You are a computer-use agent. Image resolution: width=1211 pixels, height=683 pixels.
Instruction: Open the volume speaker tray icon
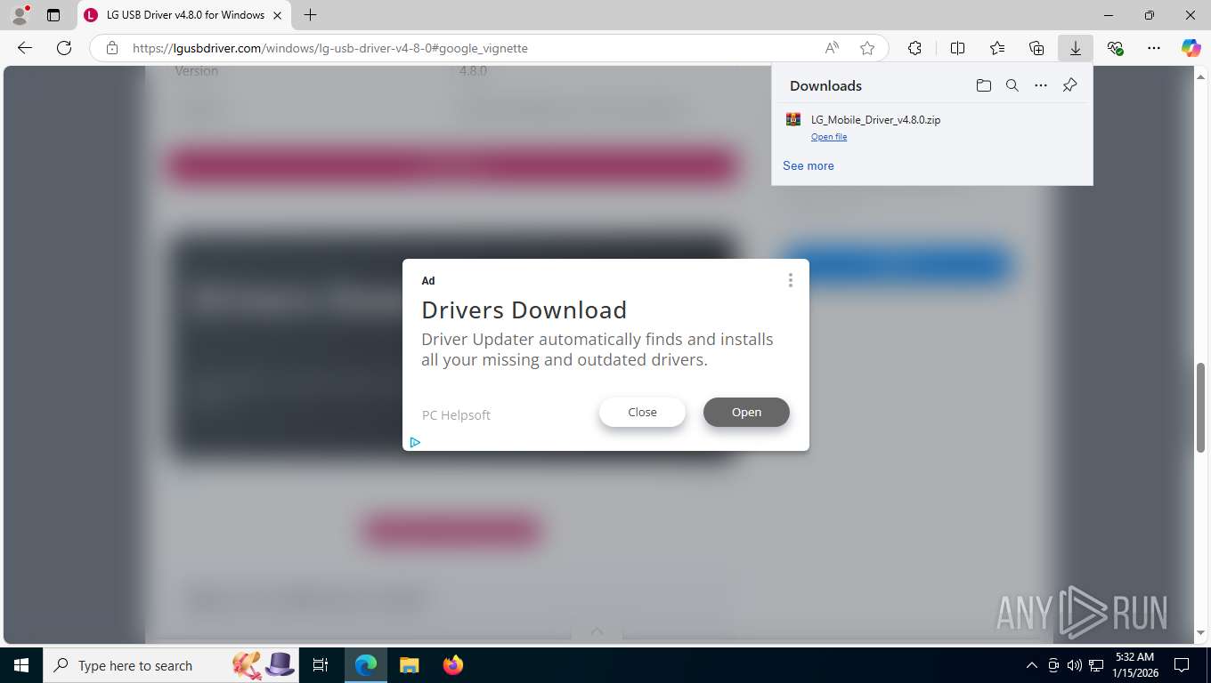(1074, 665)
